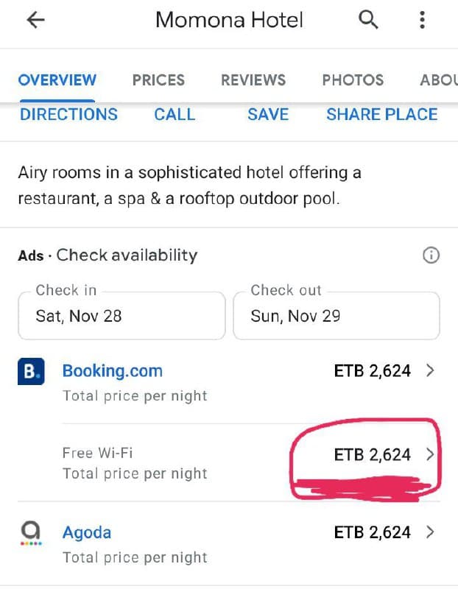Tap the Directions button
Image resolution: width=458 pixels, height=589 pixels.
click(68, 114)
